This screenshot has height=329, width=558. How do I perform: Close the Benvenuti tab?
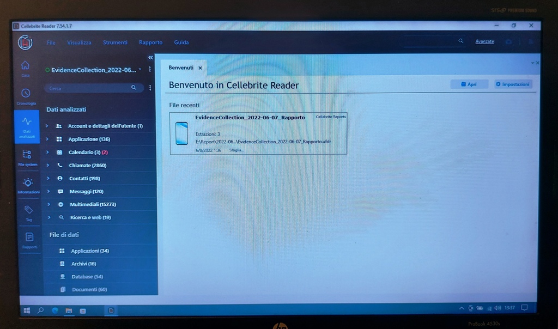click(x=201, y=68)
